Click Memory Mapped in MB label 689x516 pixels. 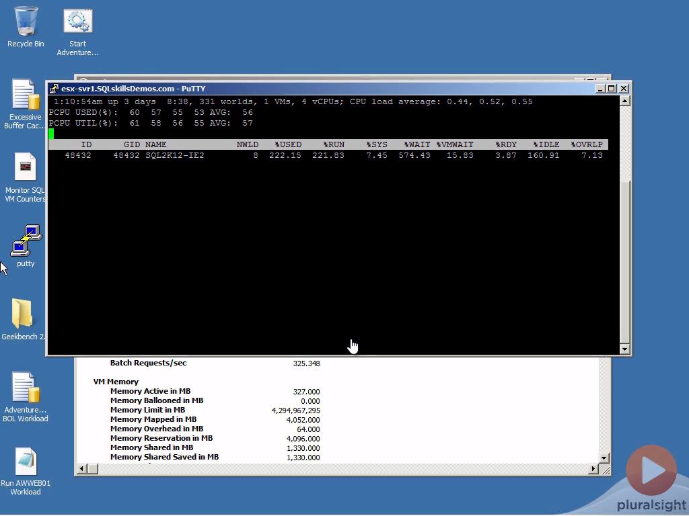(x=153, y=419)
